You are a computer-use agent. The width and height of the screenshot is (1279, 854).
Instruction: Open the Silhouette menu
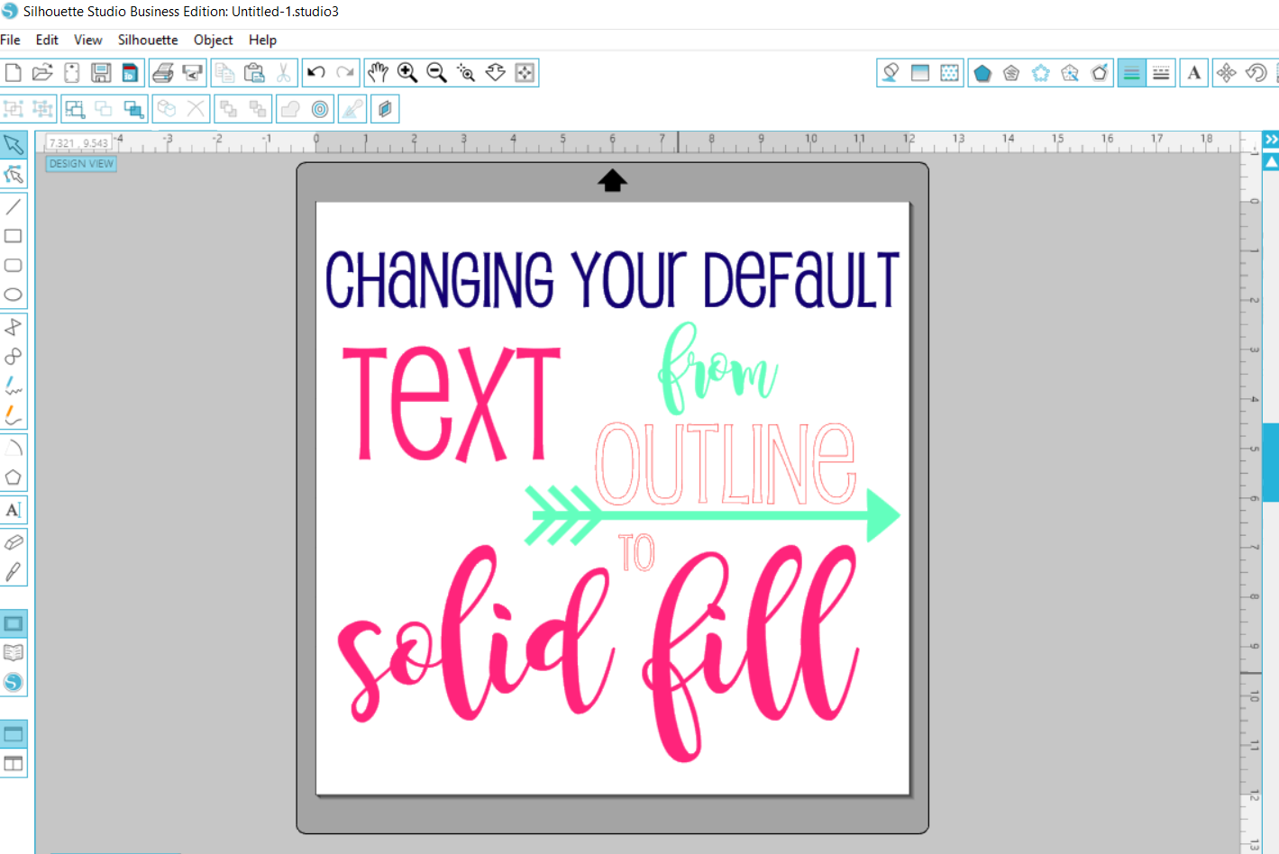coord(148,40)
